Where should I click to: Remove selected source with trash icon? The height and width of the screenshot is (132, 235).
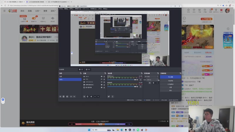(x=88, y=97)
